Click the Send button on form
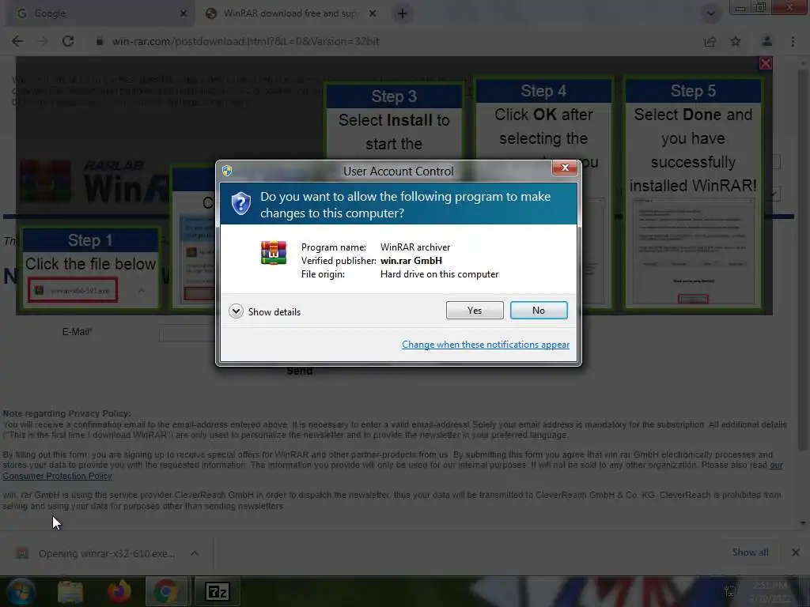Viewport: 810px width, 607px height. [x=300, y=371]
